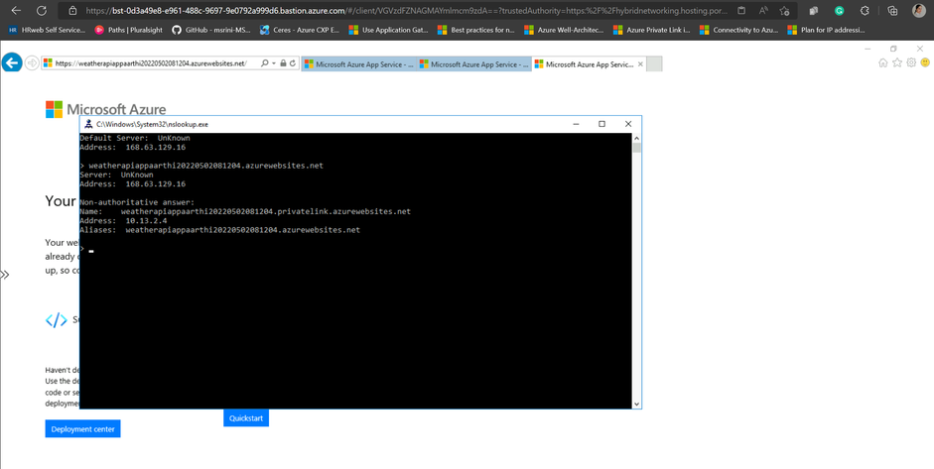The width and height of the screenshot is (934, 469).
Task: Click the IE feedback smiley icon
Action: click(x=925, y=62)
